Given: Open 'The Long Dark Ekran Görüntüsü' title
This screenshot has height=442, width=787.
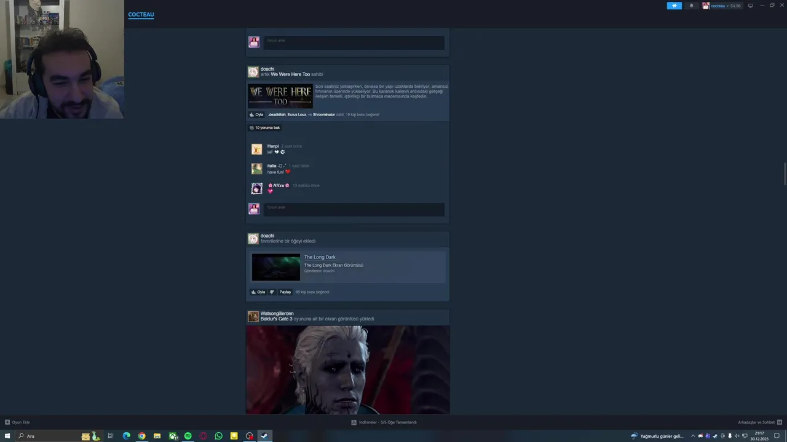Looking at the screenshot, I should pos(334,265).
